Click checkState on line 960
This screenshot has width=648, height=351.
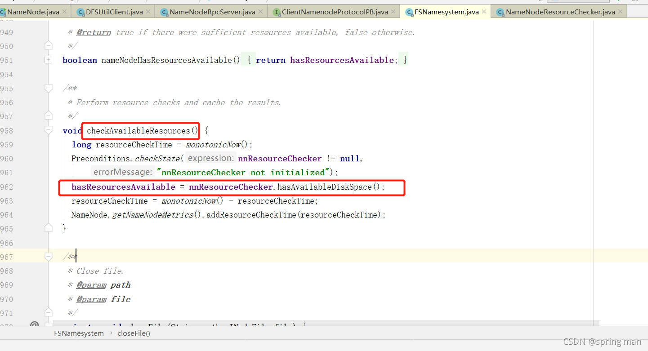[157, 159]
